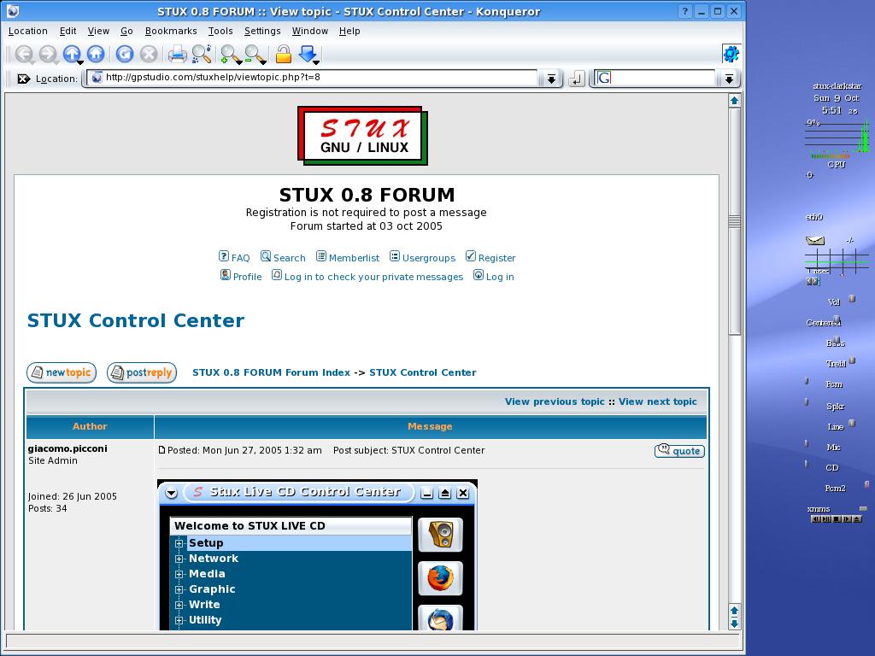Click the Trebl slider knob in GKrellM
Viewport: 875px width, 656px height.
tap(852, 361)
